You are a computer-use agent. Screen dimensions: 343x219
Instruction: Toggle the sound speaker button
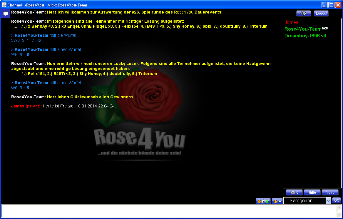coord(303,14)
